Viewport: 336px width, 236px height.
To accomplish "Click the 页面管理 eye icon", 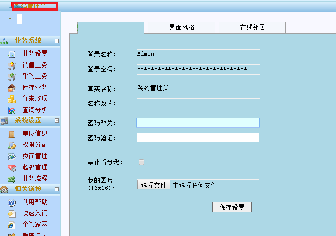I will click(x=12, y=157).
